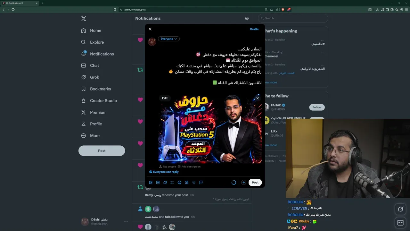Follow FAHAD account
This screenshot has height=231, width=410.
point(317,107)
